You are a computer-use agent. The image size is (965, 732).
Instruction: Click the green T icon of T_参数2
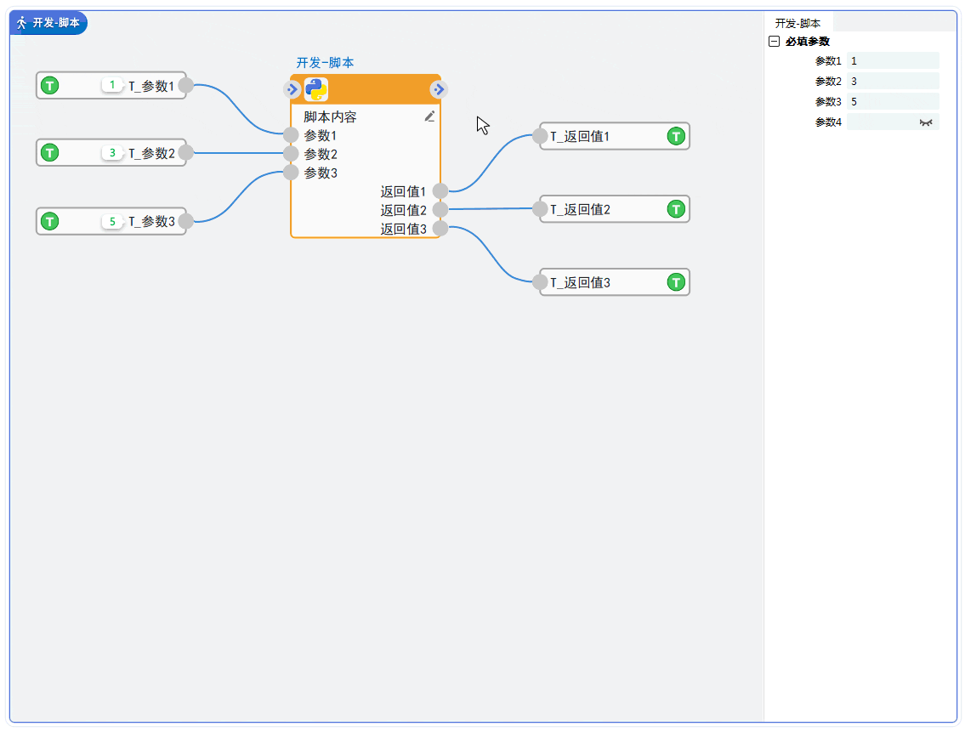coord(50,153)
